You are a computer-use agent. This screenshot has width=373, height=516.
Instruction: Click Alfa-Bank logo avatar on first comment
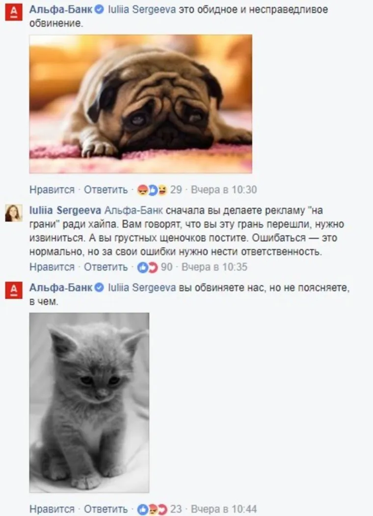click(x=13, y=12)
